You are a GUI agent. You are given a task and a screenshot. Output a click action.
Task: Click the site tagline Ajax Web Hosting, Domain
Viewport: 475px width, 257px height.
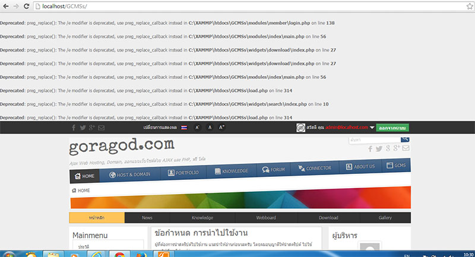[138, 161]
